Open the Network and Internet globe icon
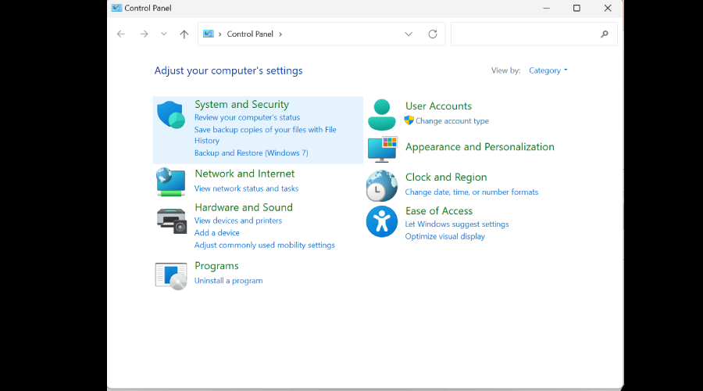This screenshot has height=391, width=703. pos(171,181)
